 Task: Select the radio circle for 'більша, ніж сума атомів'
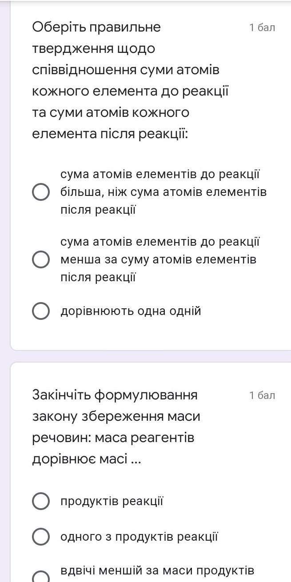[x=41, y=192]
